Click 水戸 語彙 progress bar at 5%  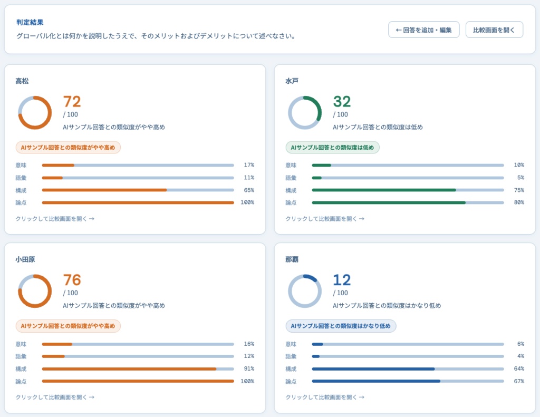coord(408,178)
